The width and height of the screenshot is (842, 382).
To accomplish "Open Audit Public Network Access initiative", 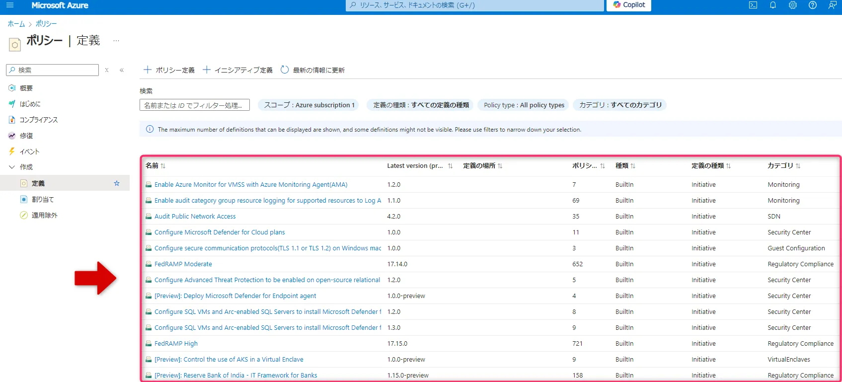I will coord(195,216).
